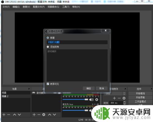Increase 时长 duration with up stepper

pos(125,102)
